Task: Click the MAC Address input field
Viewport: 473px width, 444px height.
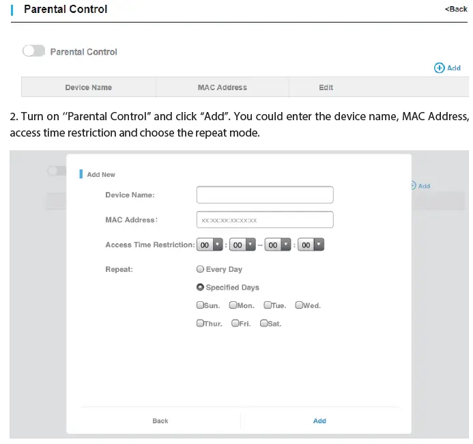Action: 264,219
